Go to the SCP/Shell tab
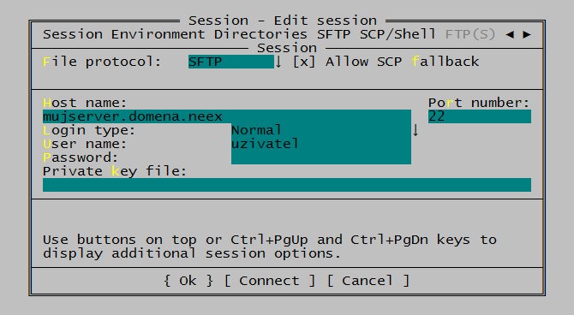 coord(398,34)
